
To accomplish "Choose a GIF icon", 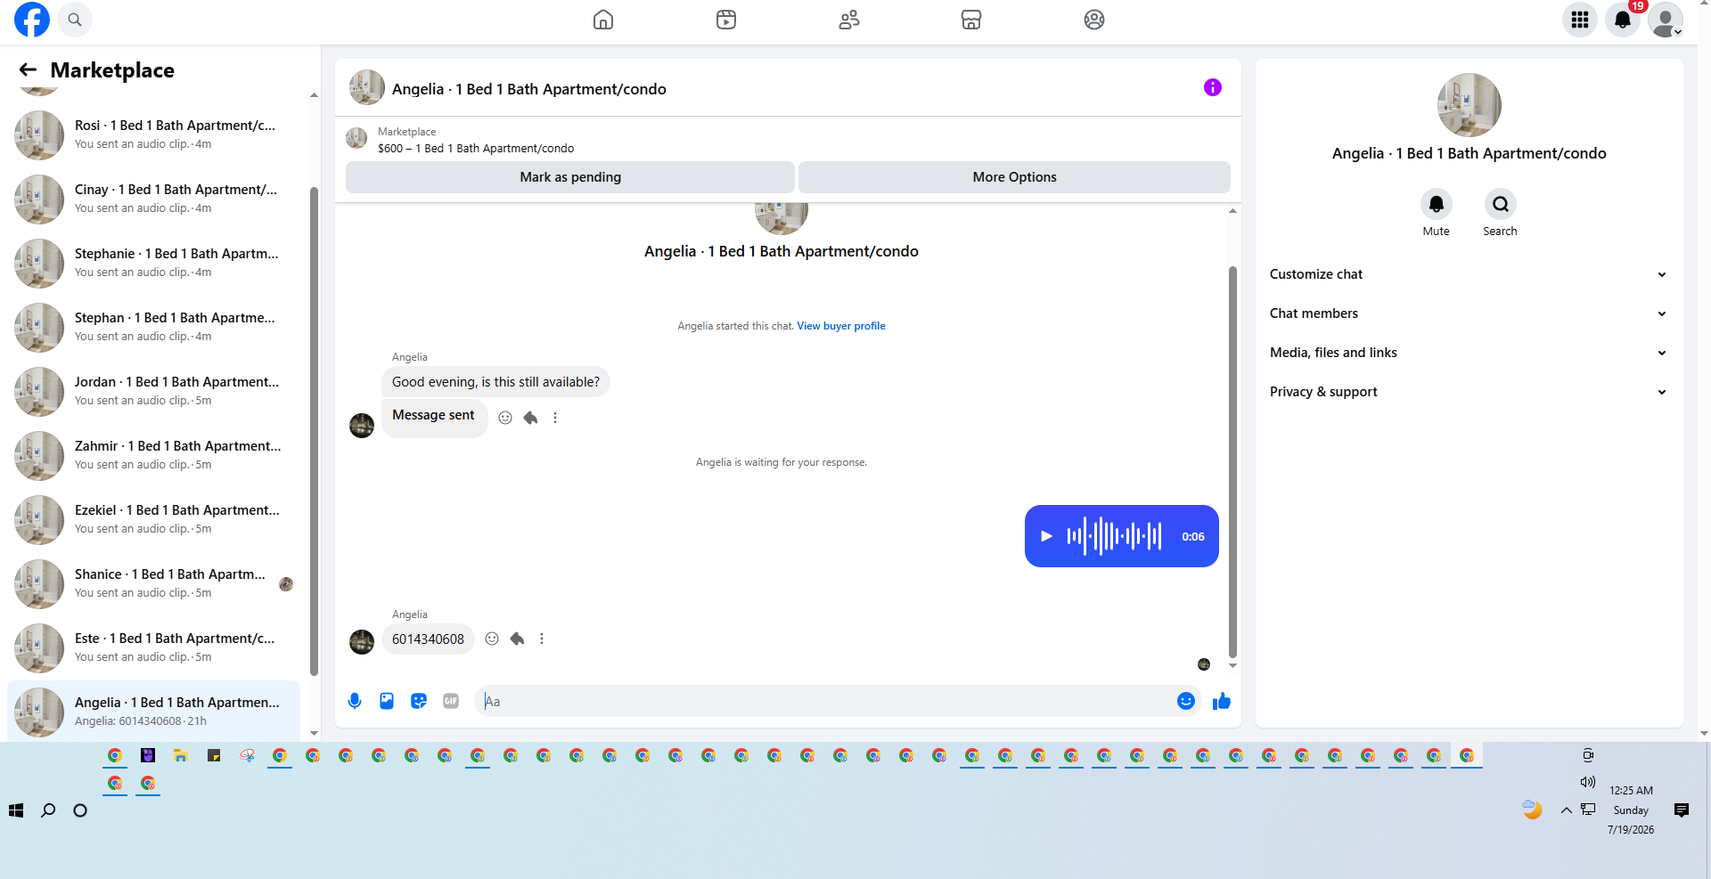I will 451,701.
